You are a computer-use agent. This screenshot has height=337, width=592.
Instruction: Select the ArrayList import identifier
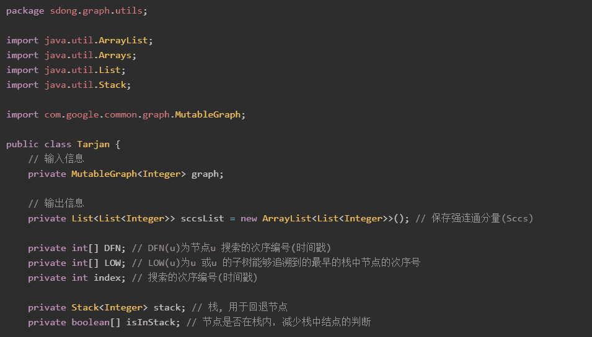(123, 40)
